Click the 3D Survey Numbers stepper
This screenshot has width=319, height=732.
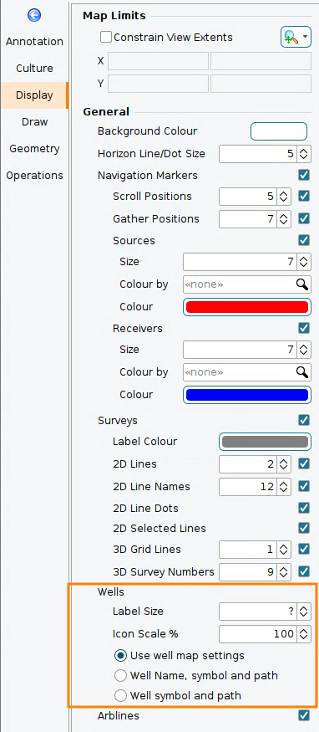pyautogui.click(x=283, y=571)
